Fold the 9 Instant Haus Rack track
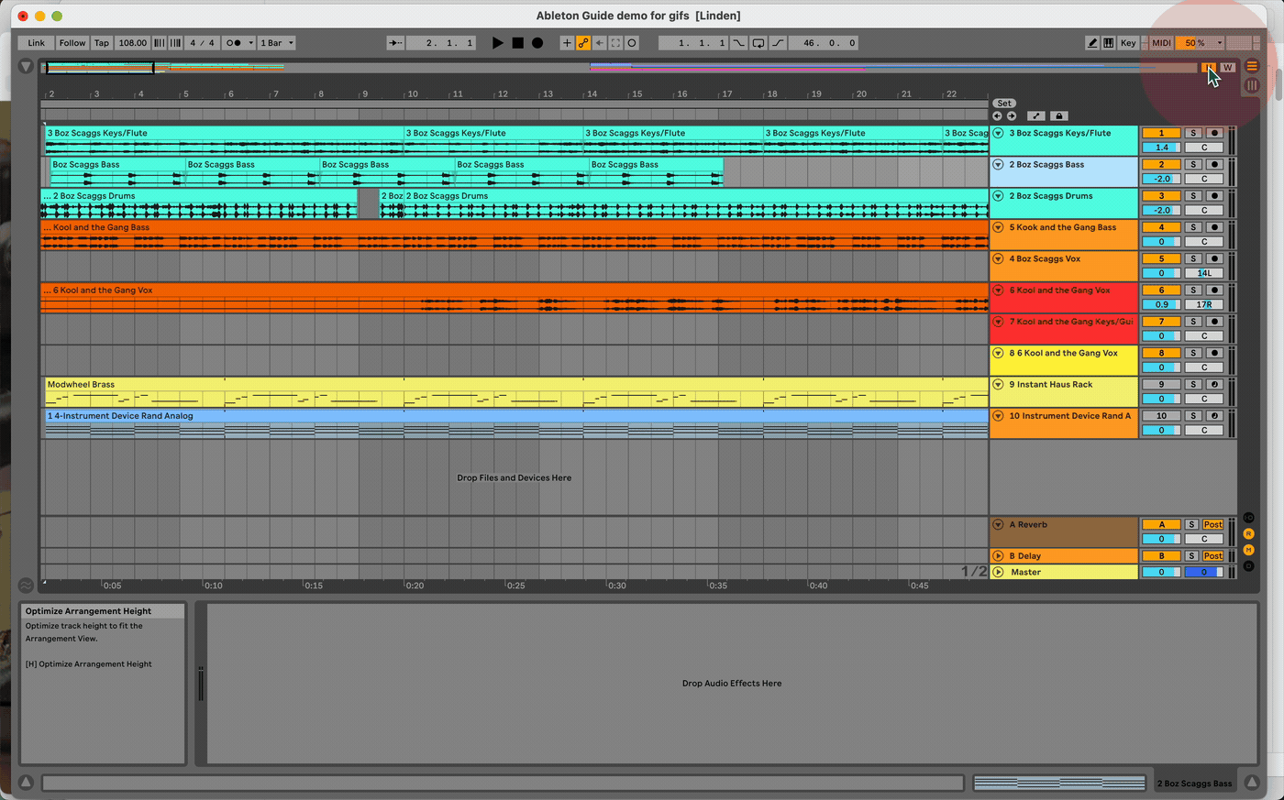1284x800 pixels. 998,385
